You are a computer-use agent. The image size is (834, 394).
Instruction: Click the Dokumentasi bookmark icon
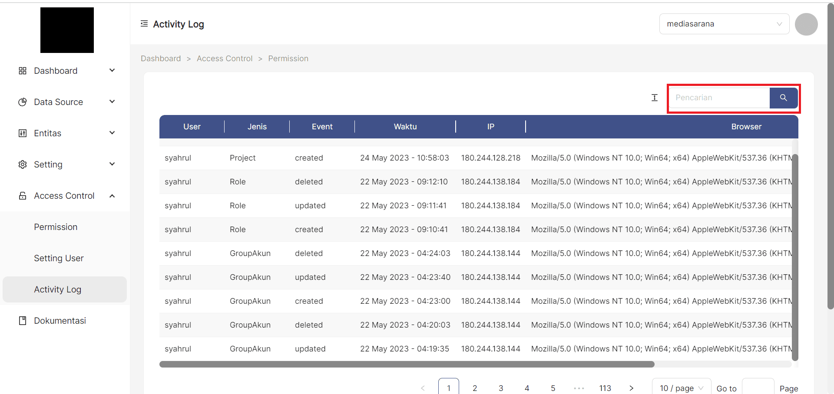(x=22, y=320)
